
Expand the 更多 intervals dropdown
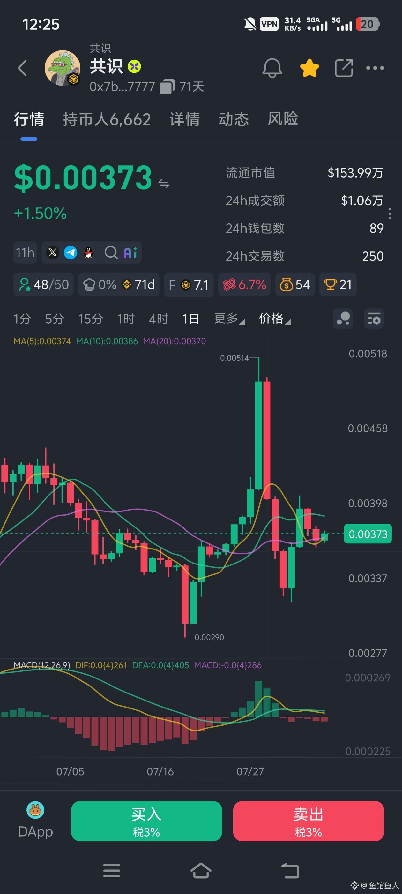229,319
